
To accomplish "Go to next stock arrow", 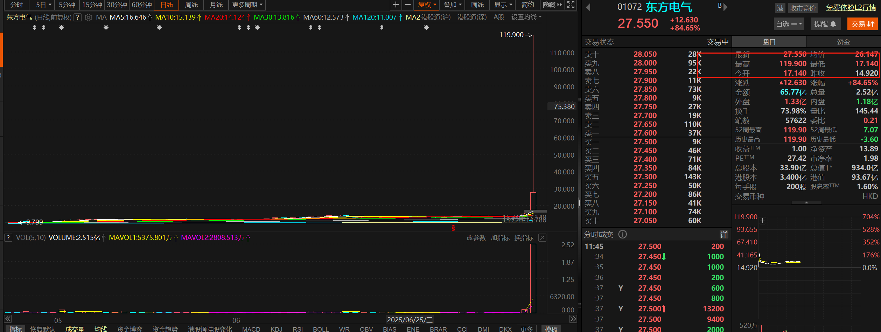I will pyautogui.click(x=726, y=7).
